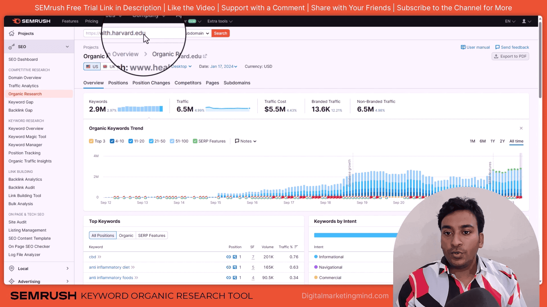Click the image SERP feature icon for cbd
The image size is (547, 307).
point(235,257)
